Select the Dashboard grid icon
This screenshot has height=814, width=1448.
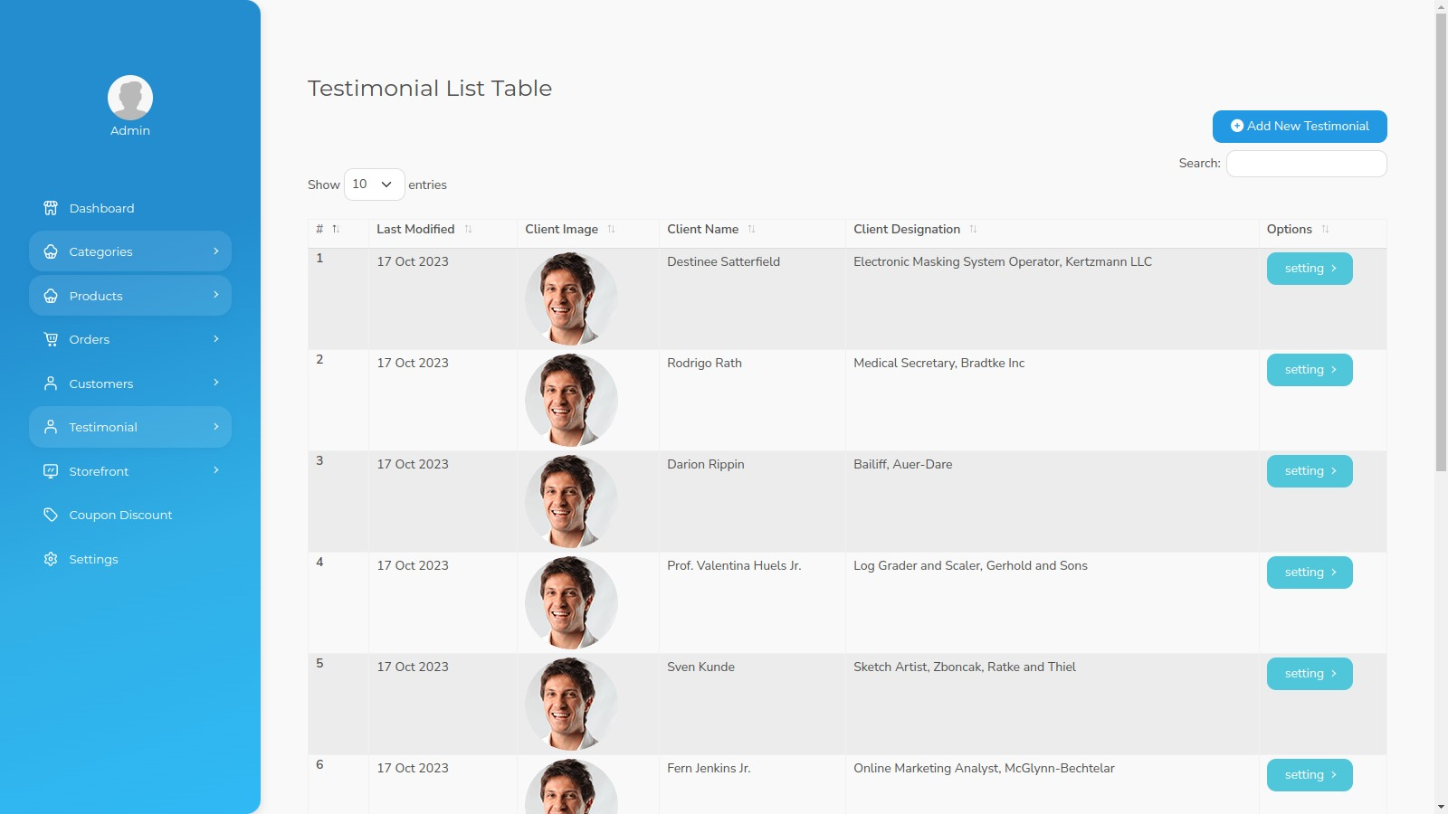pyautogui.click(x=51, y=208)
